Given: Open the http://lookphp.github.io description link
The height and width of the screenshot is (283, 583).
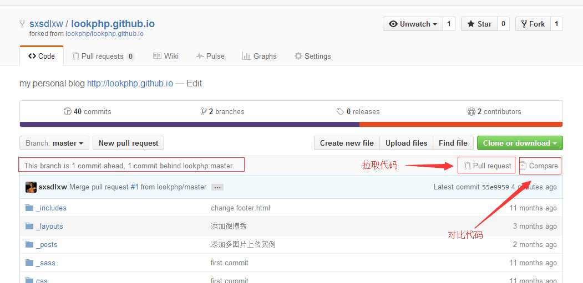Looking at the screenshot, I should [x=130, y=83].
